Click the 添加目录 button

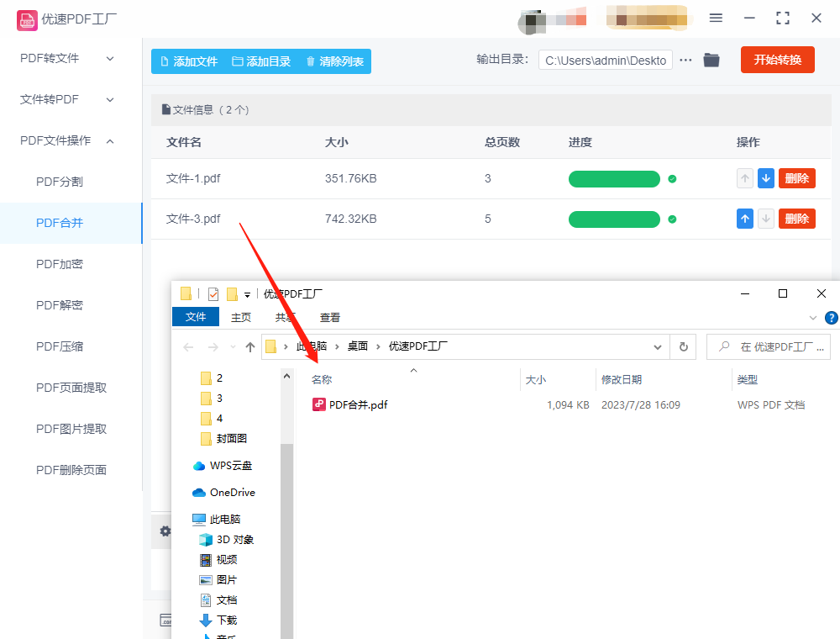pos(261,61)
